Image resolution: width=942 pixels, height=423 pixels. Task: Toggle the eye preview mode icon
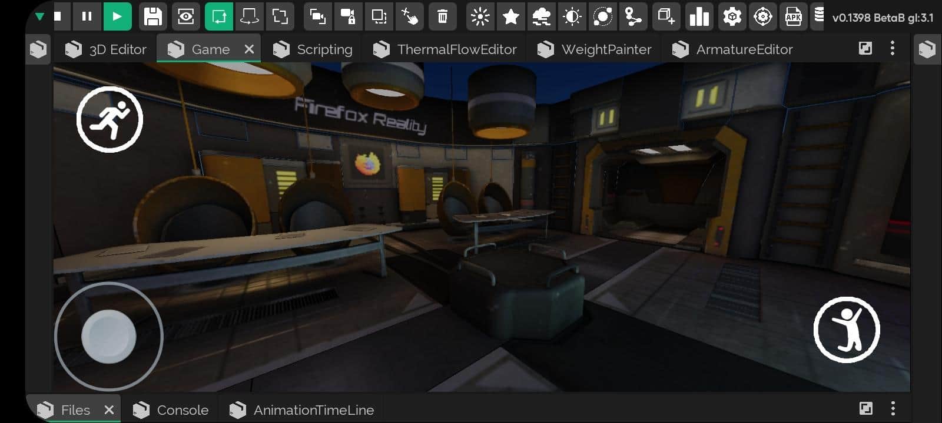(x=185, y=16)
